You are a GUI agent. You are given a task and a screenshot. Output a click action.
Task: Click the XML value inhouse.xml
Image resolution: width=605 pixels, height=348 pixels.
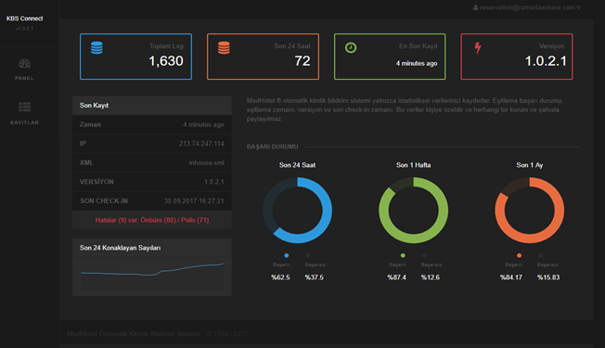[x=206, y=162]
